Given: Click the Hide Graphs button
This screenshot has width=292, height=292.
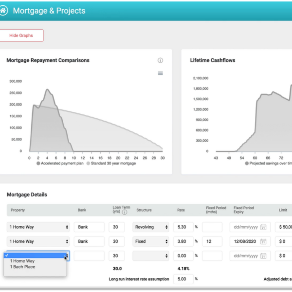Looking at the screenshot, I should click(21, 36).
